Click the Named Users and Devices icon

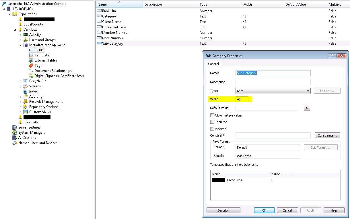pyautogui.click(x=15, y=143)
